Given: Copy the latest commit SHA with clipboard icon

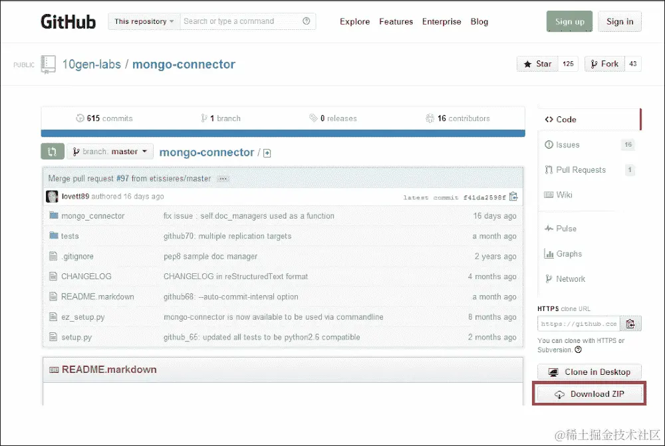Looking at the screenshot, I should 513,196.
